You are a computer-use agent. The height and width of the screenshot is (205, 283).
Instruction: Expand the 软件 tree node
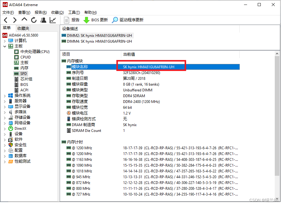tap(5, 140)
